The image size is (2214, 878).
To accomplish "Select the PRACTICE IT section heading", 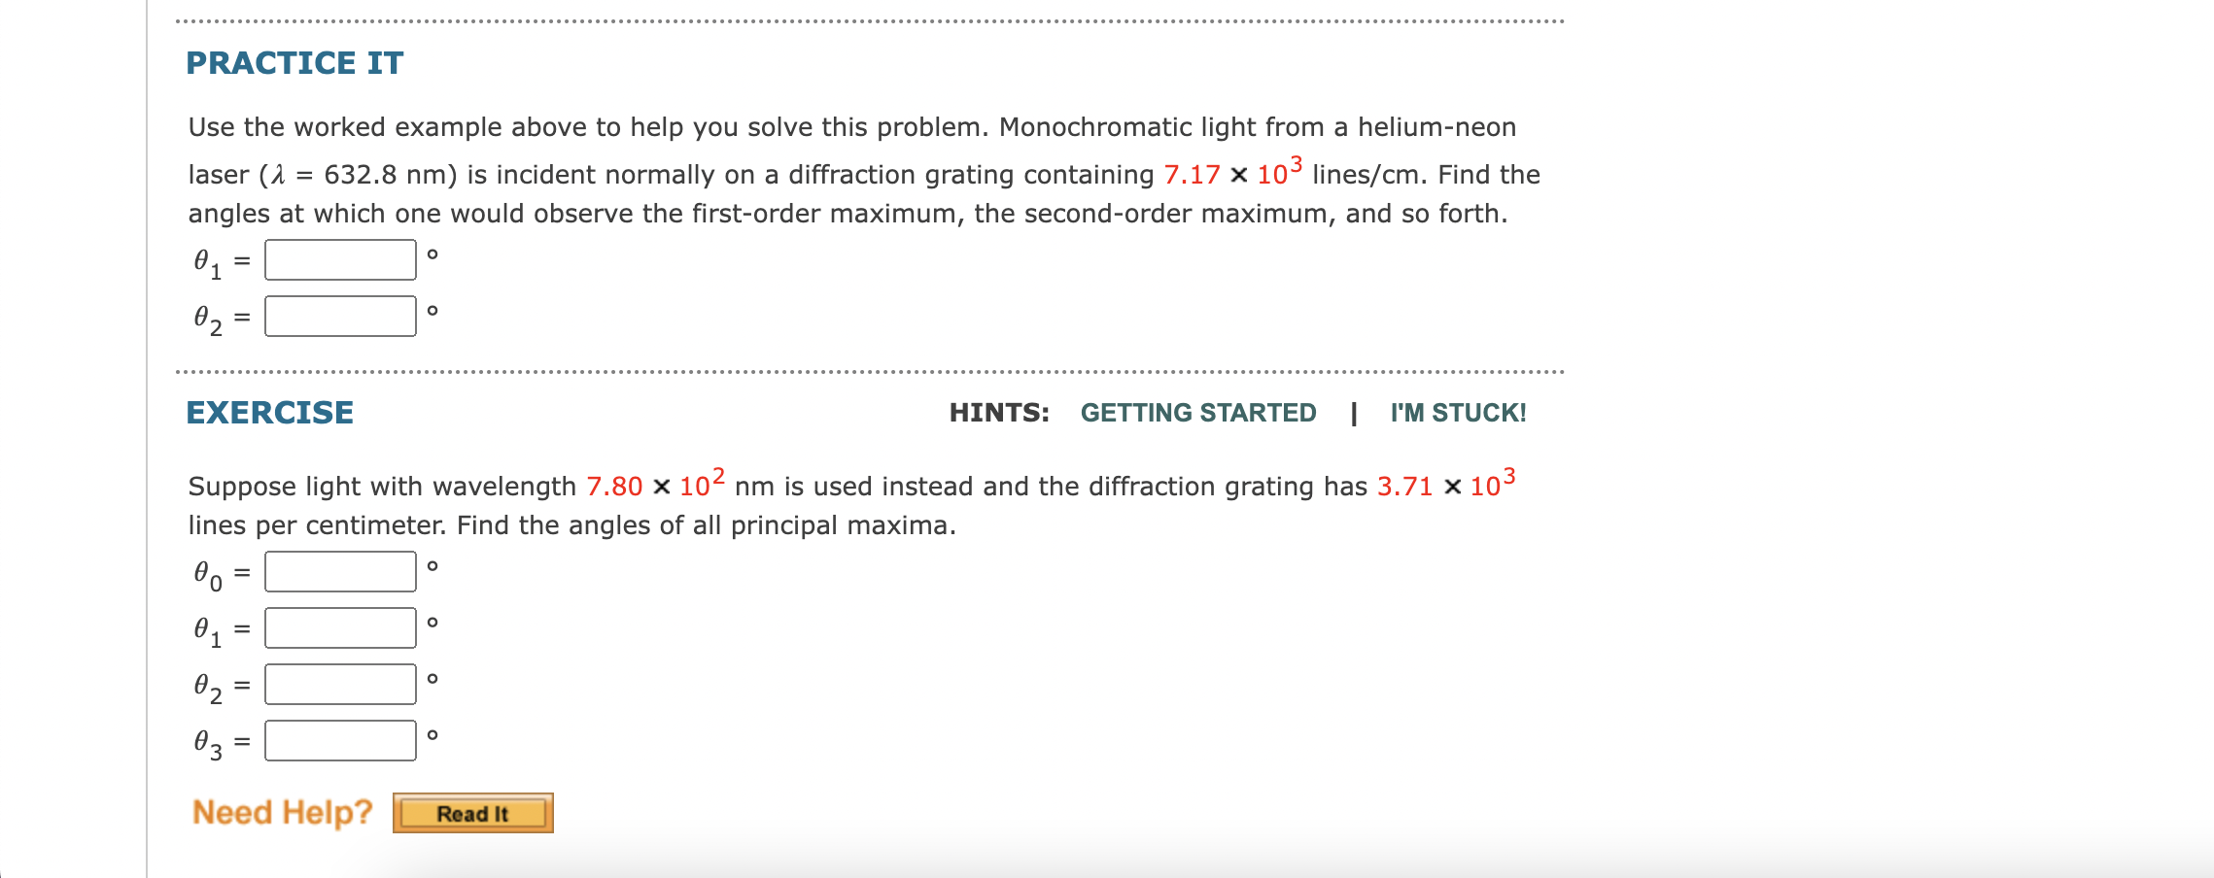I will (293, 62).
